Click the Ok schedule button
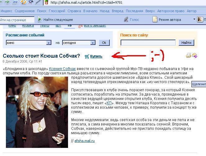 pos(104,43)
